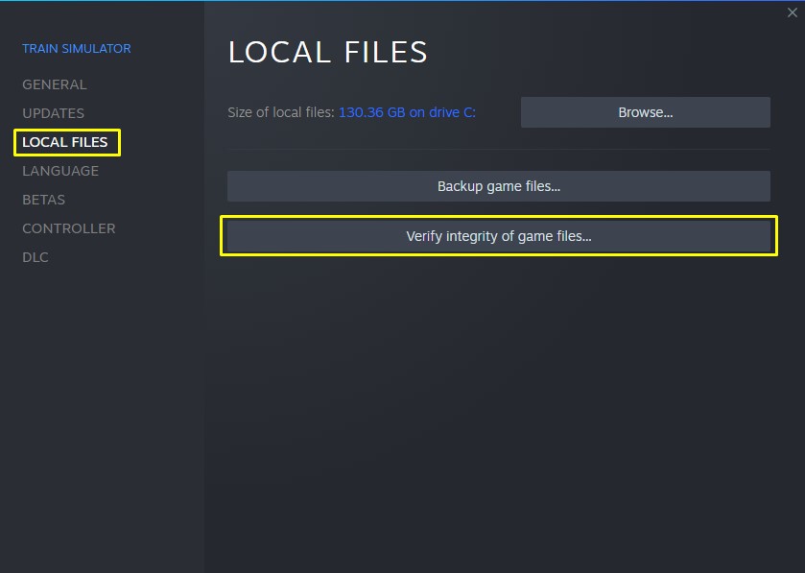Click the Local Files page heading

click(327, 52)
